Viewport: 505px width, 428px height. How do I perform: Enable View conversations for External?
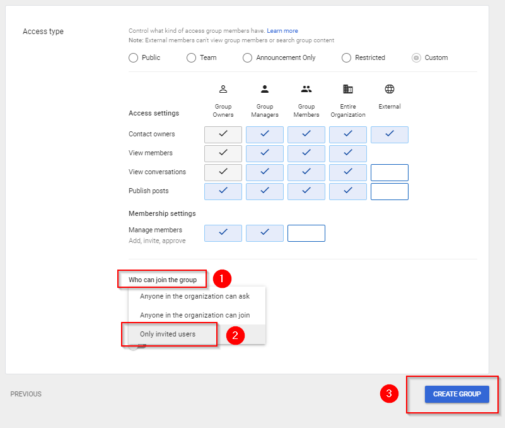[390, 172]
